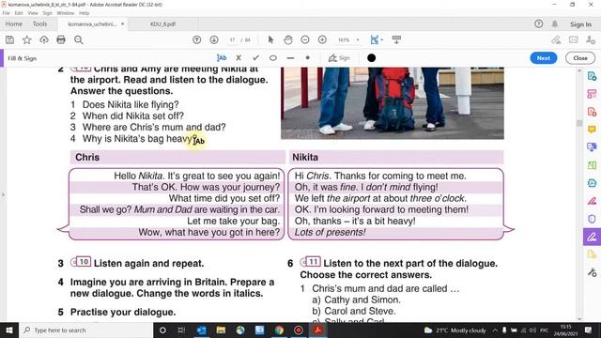Show hidden system tray icons chevron
The width and height of the screenshot is (601, 338).
click(495, 330)
